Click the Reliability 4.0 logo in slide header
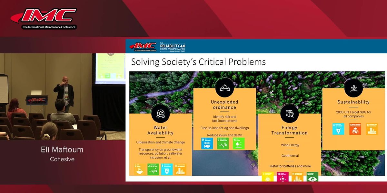The width and height of the screenshot is (387, 193). pos(173,46)
